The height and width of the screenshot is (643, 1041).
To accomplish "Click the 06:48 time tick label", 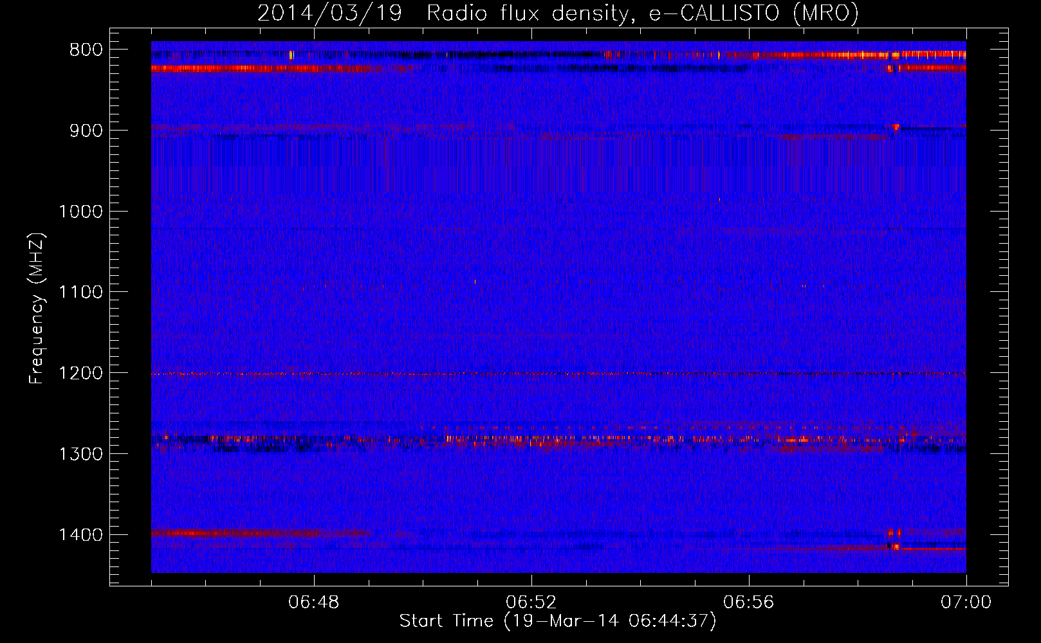I will (314, 602).
